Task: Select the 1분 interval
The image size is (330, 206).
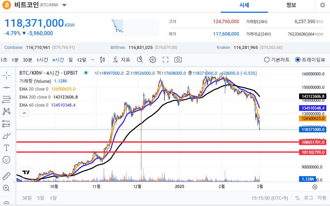Action: tap(15, 60)
